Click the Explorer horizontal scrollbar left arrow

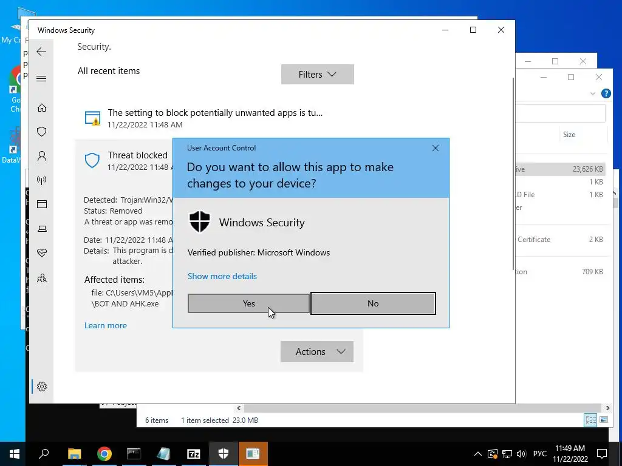tap(239, 408)
